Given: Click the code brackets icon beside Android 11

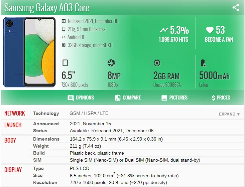Looking at the screenshot, I should click(x=64, y=37).
